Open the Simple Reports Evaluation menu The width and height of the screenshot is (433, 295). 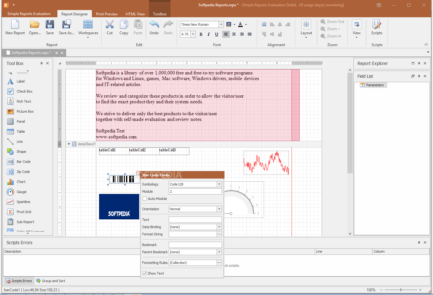click(29, 14)
